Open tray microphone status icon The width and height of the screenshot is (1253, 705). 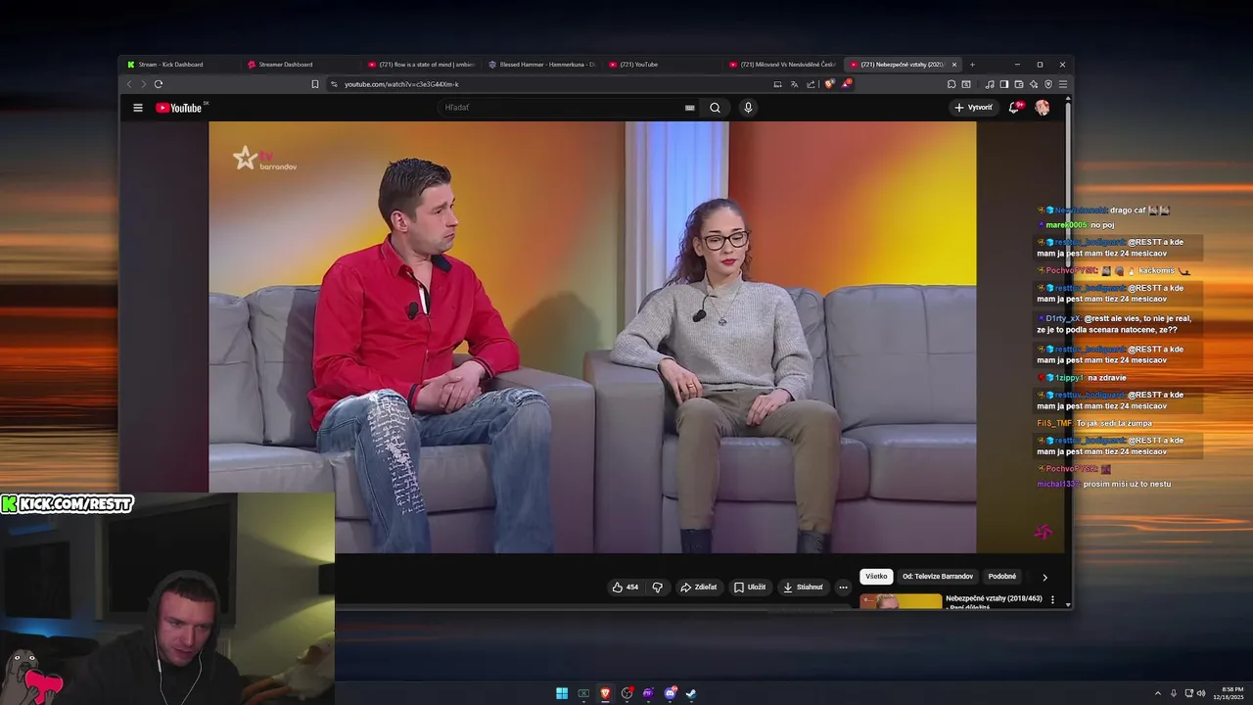click(1174, 693)
